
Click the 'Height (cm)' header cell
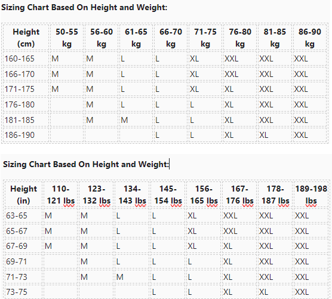click(26, 38)
